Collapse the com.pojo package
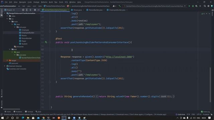This screenshot has height=120, width=214. pos(15,27)
